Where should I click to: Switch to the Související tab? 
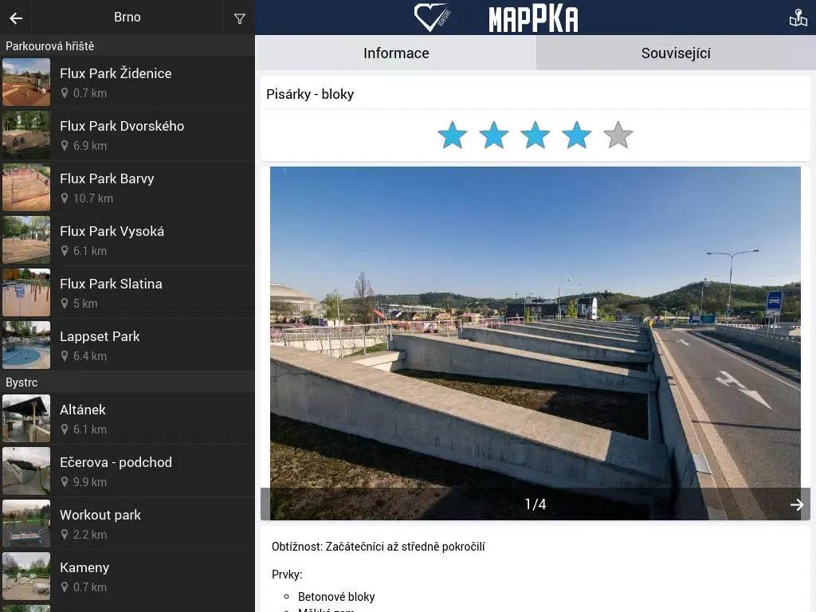click(x=676, y=53)
